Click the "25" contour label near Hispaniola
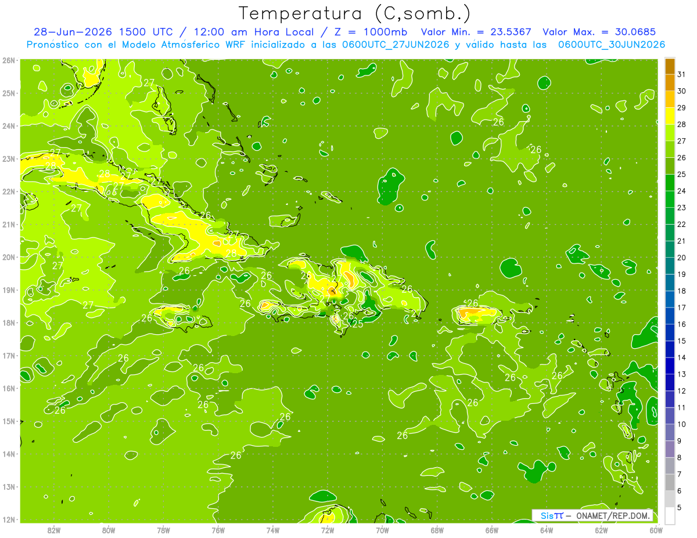The image size is (697, 538). click(358, 324)
